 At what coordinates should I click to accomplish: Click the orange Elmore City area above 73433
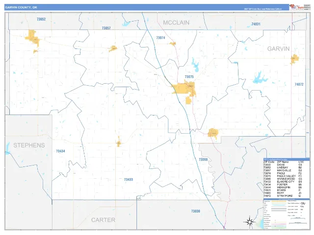119,142
